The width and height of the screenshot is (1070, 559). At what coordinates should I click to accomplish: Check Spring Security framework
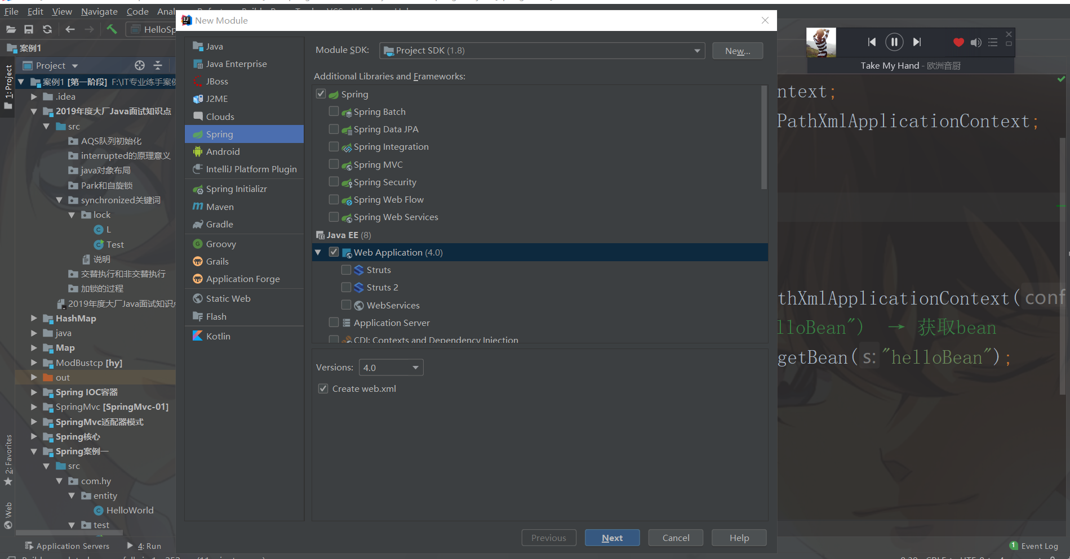click(x=334, y=182)
